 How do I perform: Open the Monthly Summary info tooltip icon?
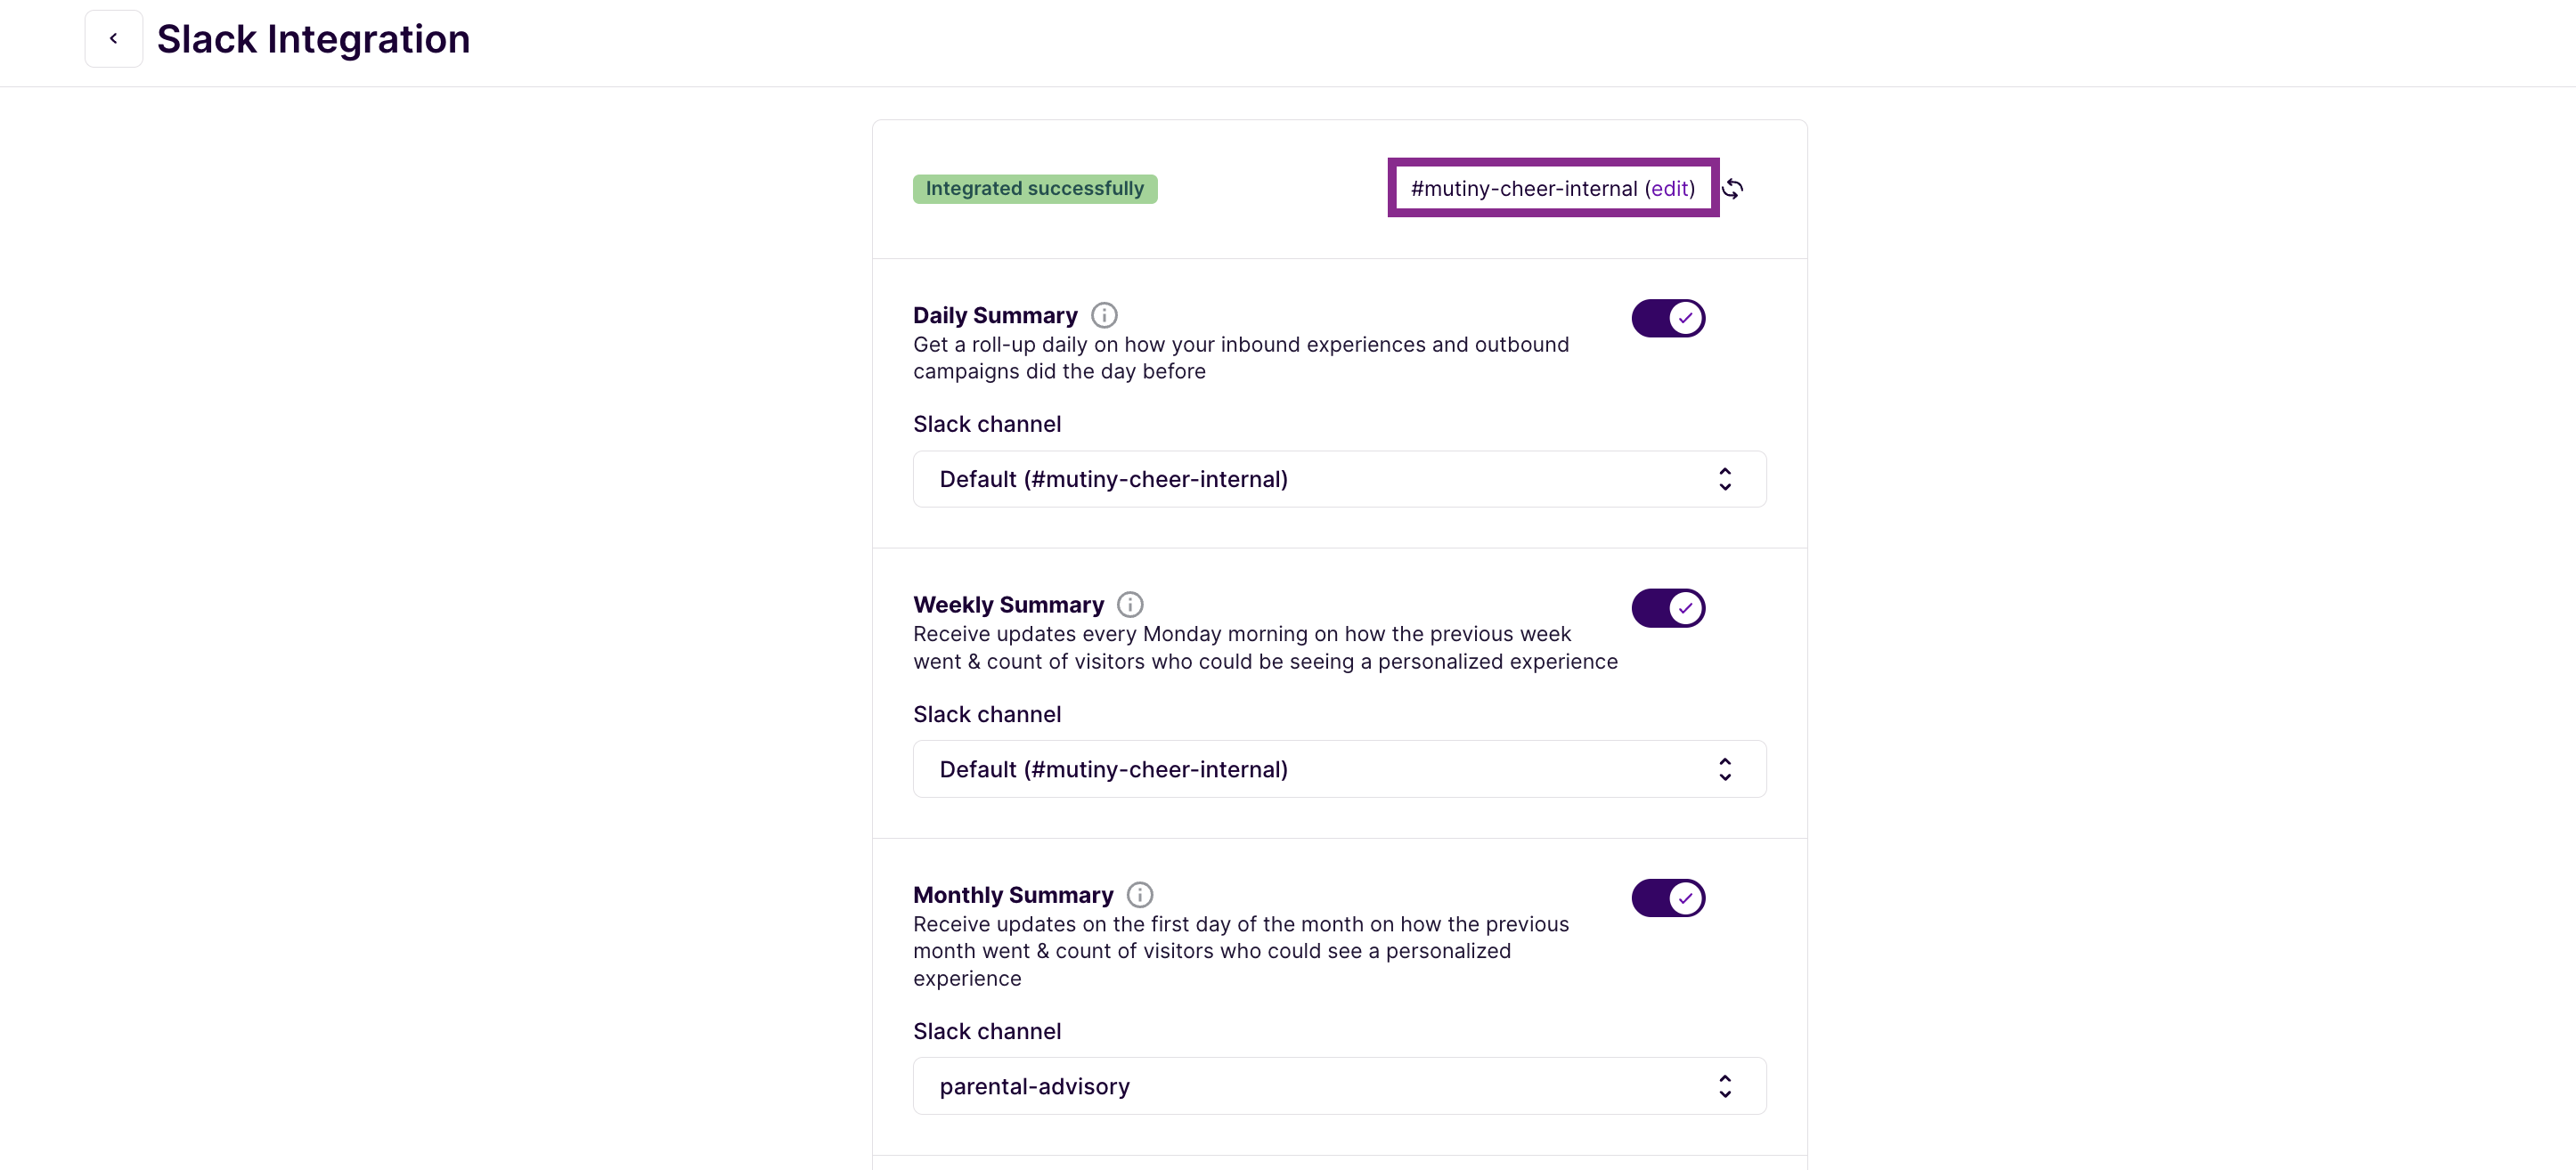pos(1138,894)
